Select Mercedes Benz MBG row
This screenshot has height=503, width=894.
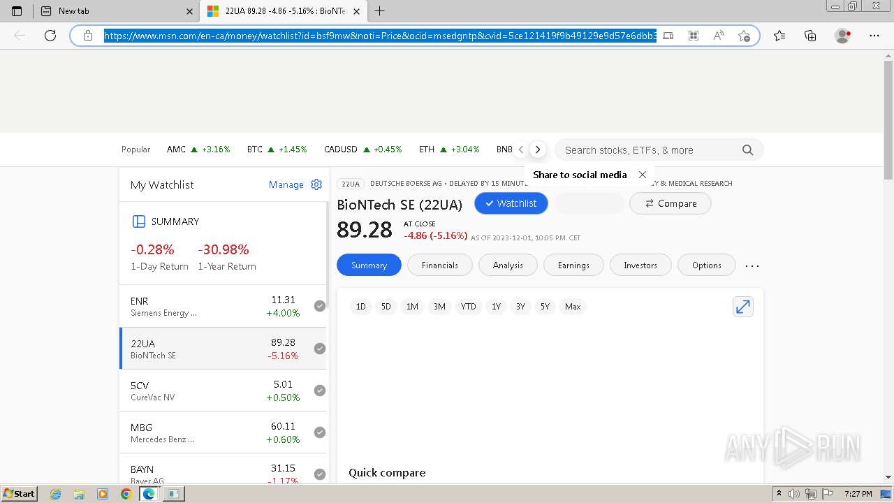click(223, 432)
